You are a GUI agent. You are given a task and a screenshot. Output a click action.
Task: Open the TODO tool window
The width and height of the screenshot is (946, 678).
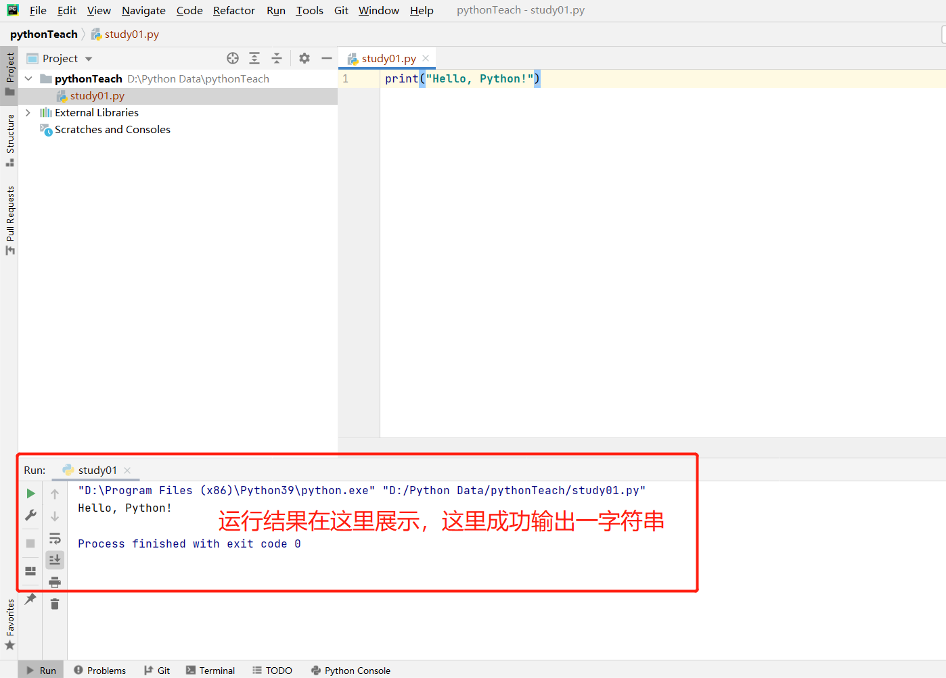pyautogui.click(x=272, y=670)
